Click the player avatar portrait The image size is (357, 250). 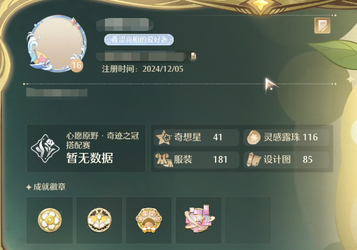pyautogui.click(x=57, y=43)
